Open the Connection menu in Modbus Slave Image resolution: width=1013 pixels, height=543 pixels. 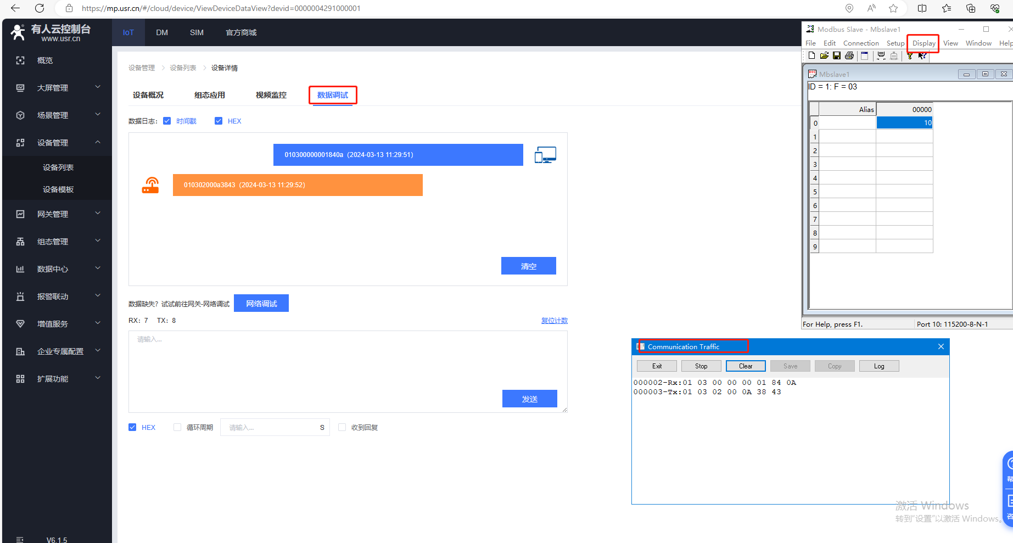click(861, 43)
